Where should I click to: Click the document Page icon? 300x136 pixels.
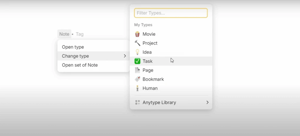pos(137,70)
